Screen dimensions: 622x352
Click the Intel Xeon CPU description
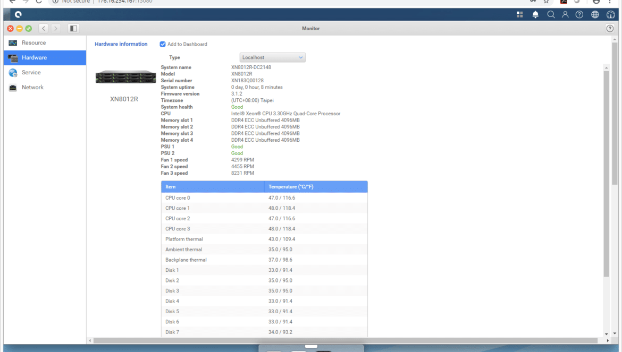[285, 114]
